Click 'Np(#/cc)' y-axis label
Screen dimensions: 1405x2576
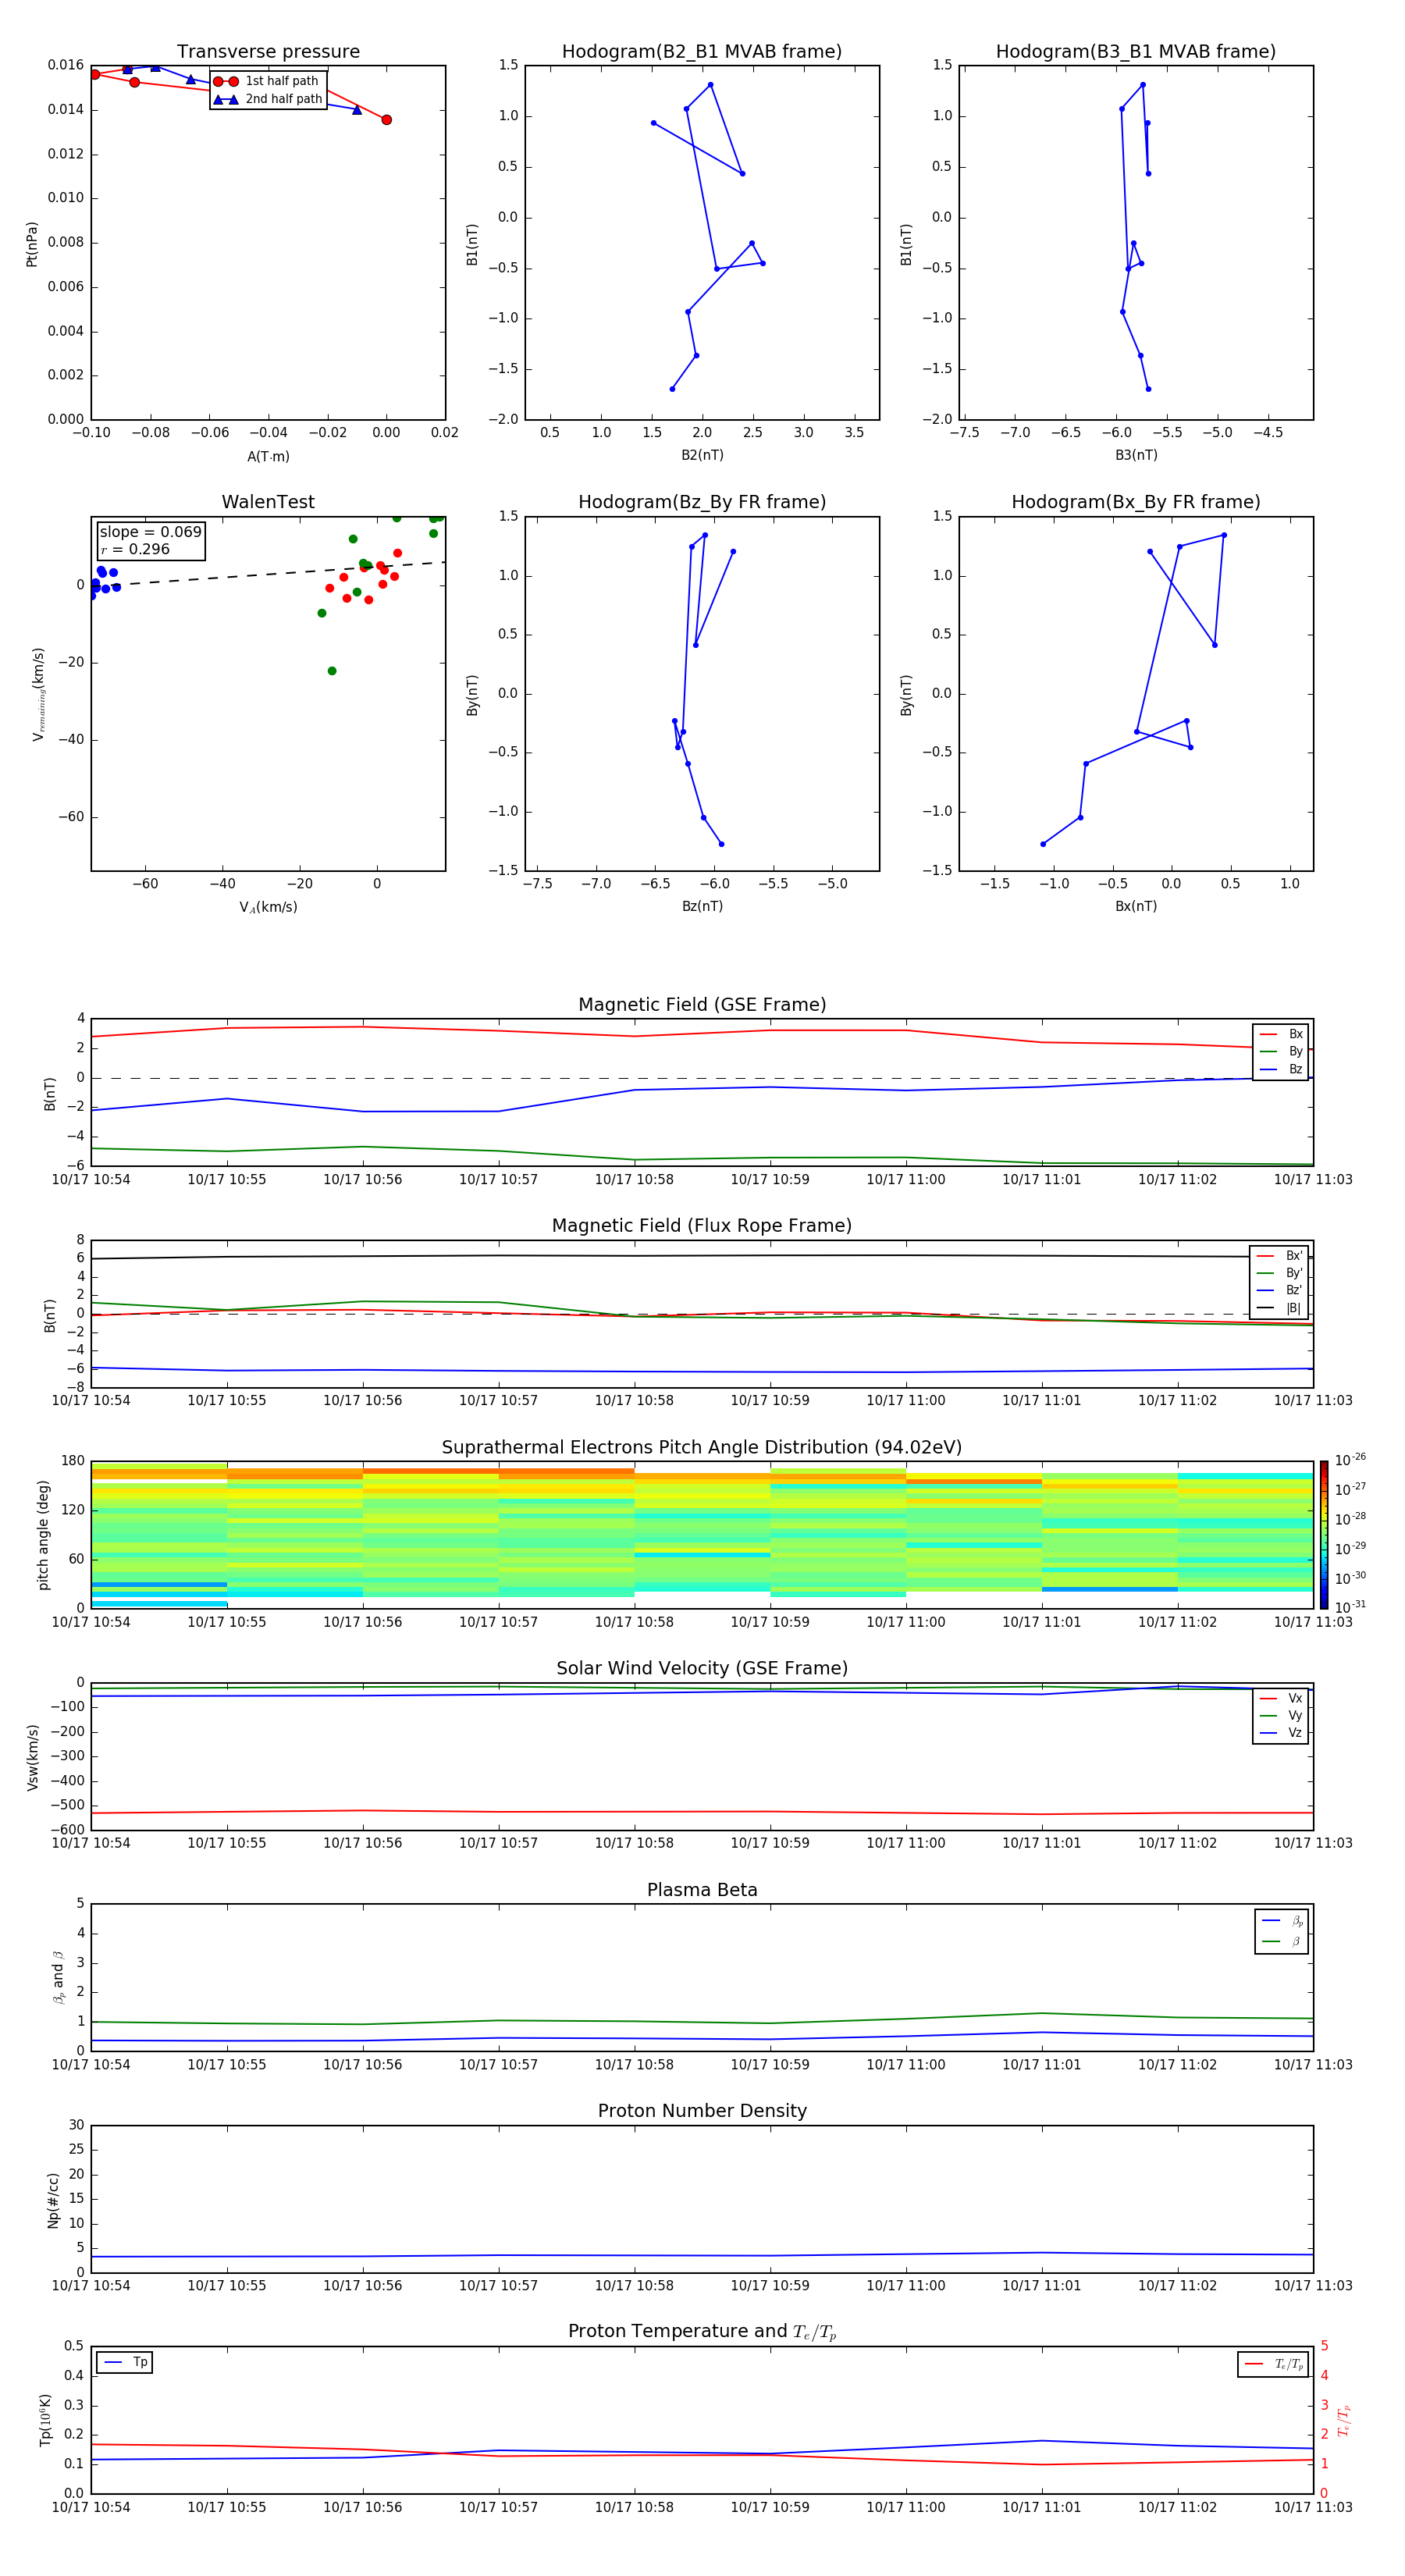pos(53,2200)
